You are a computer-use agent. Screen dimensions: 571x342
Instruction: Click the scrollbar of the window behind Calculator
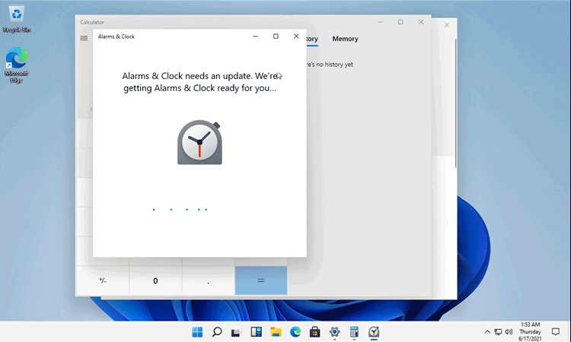[x=455, y=103]
